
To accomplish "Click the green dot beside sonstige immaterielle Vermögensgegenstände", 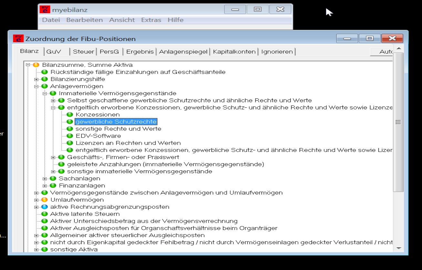I will (x=61, y=171).
